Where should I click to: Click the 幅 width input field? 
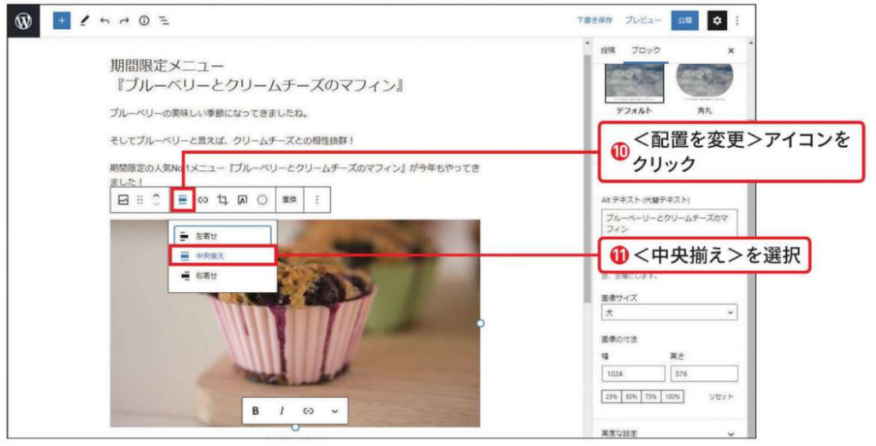634,373
